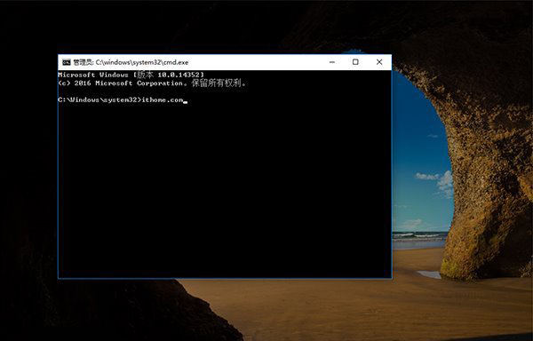
Task: Click the 2016 Microsoft Corporation copyright line
Action: click(x=152, y=83)
